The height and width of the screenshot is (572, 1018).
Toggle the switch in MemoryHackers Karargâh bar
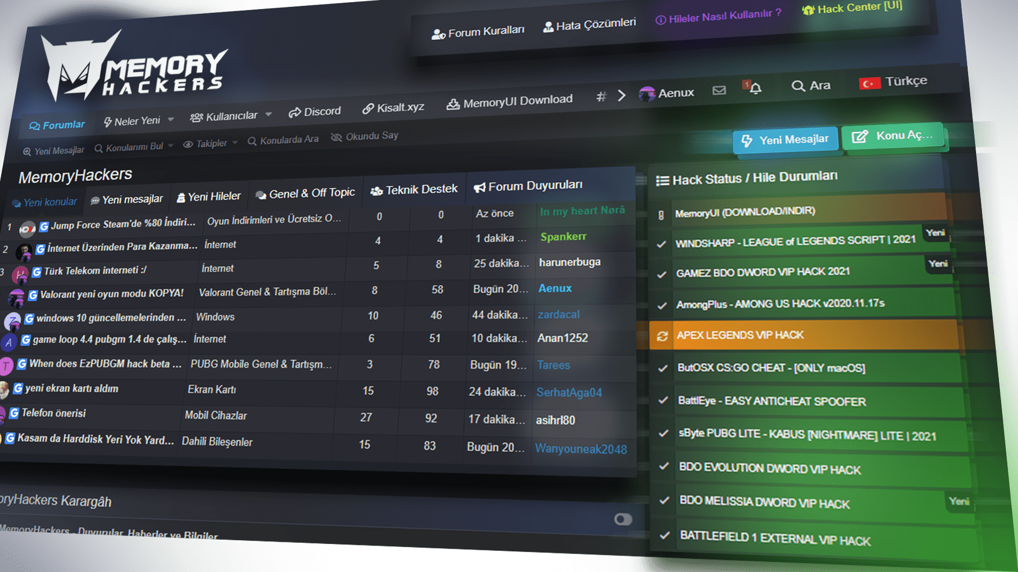(x=623, y=519)
